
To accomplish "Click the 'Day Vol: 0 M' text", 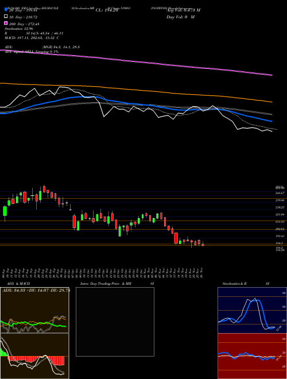I will click(180, 17).
